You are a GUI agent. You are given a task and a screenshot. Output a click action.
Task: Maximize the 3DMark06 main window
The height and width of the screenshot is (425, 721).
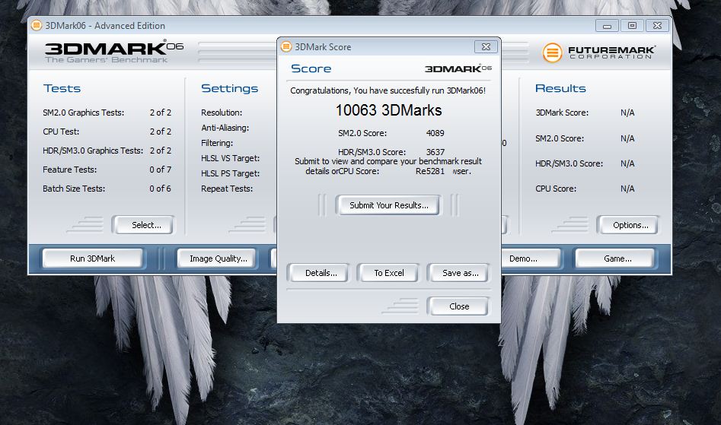pos(632,26)
